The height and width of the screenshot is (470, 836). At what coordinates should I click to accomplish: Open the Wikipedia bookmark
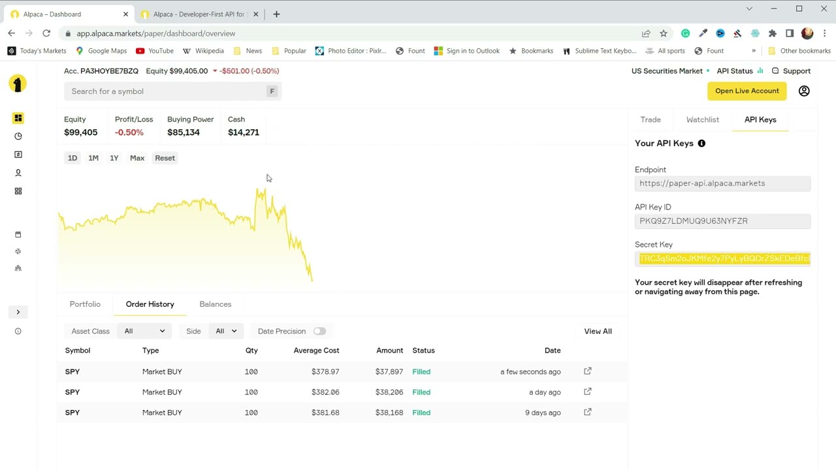[x=203, y=51]
